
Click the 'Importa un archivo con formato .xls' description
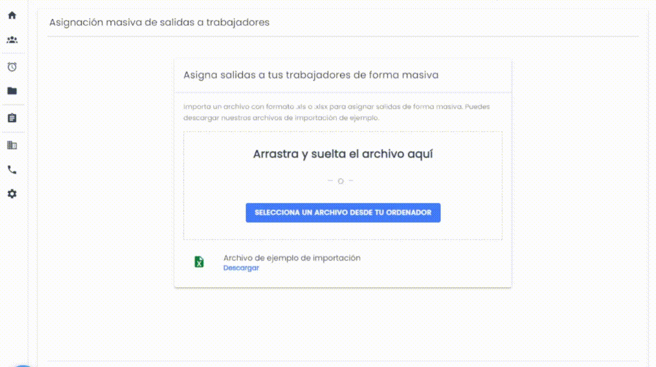[336, 112]
